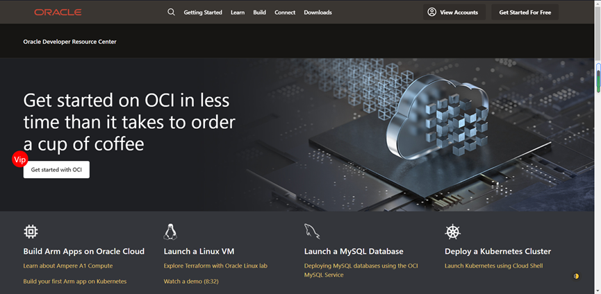This screenshot has height=294, width=601.
Task: Click the Launch a Linux VM heading
Action: (x=199, y=252)
